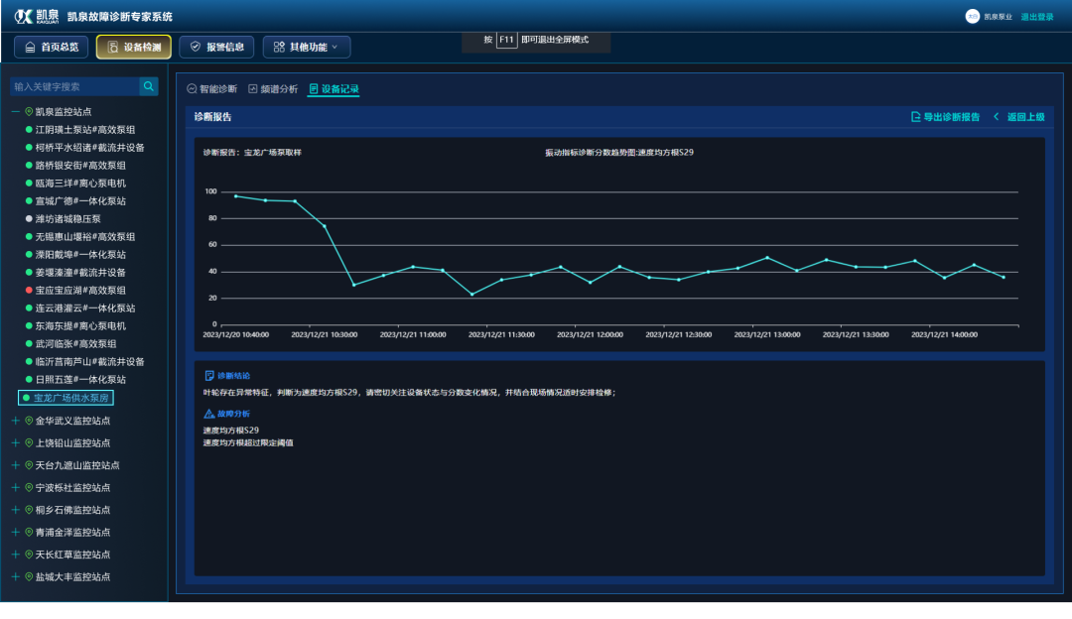
Task: Expand the 金华武义监控站点 node
Action: coord(15,421)
